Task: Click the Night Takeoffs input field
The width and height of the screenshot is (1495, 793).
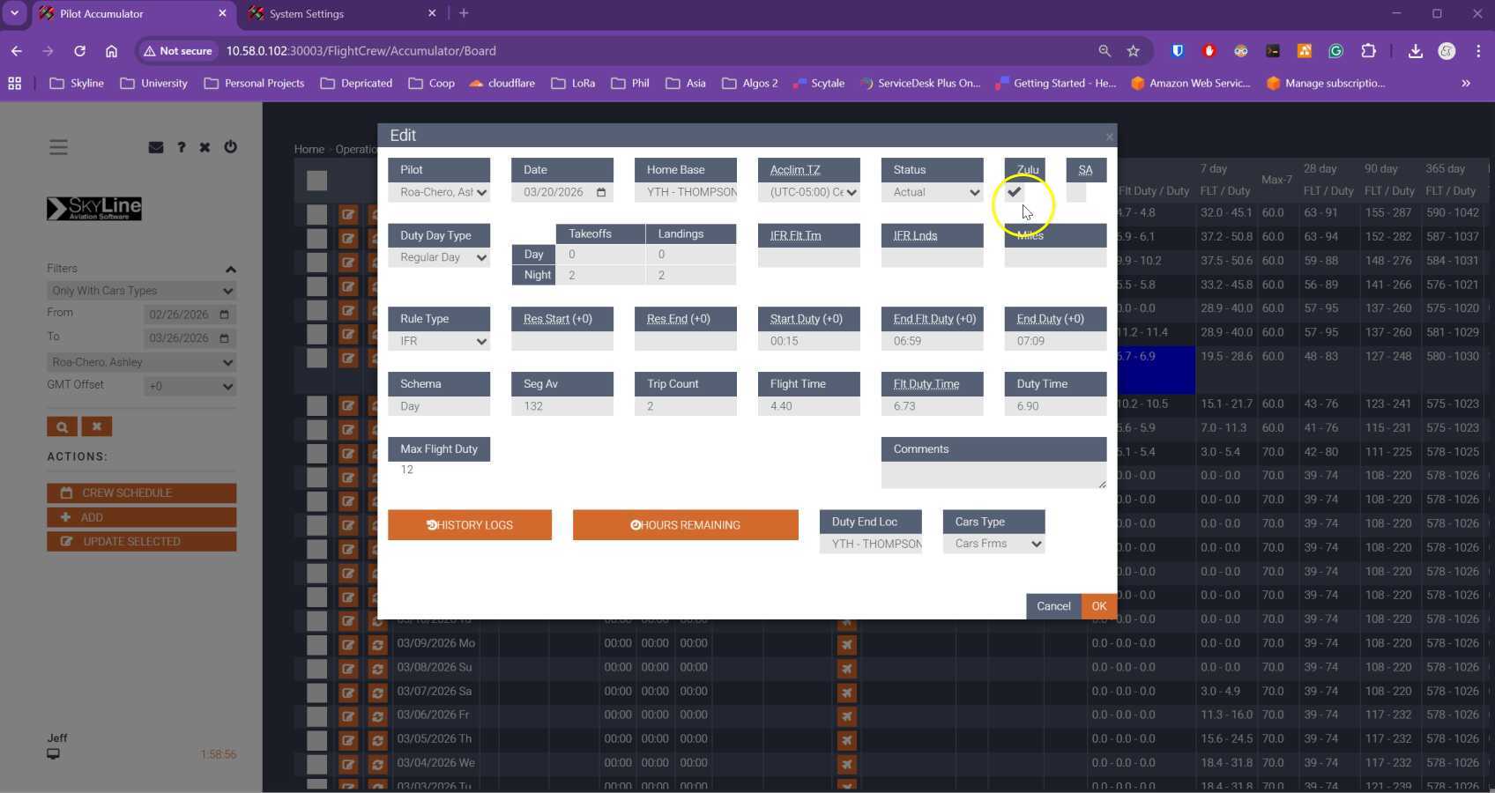Action: [x=601, y=275]
